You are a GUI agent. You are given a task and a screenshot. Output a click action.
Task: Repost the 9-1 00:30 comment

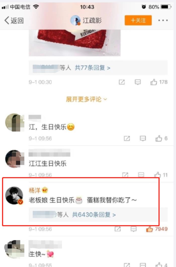pos(122,82)
